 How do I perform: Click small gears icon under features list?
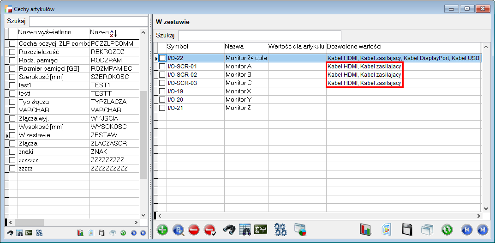[x=39, y=233]
